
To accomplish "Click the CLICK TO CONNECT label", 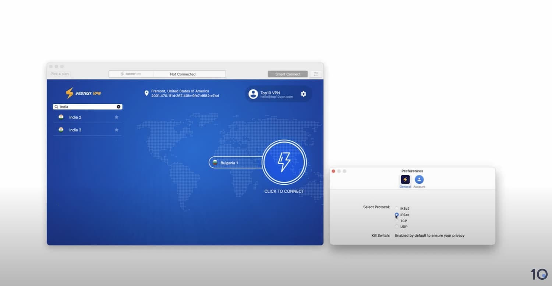I will 284,191.
